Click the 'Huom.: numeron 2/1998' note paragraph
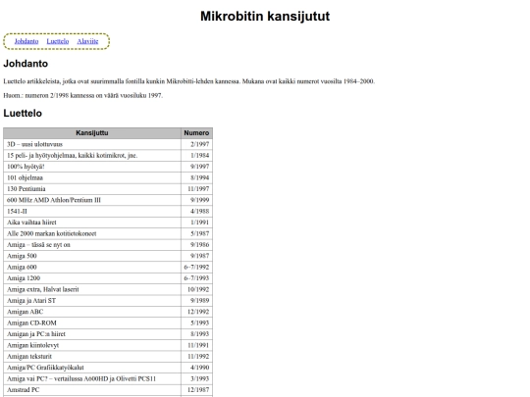The height and width of the screenshot is (397, 530). pos(83,95)
